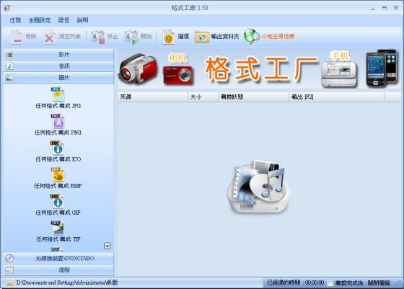
Task: Open the Language (語言) menu
Action: 63,20
